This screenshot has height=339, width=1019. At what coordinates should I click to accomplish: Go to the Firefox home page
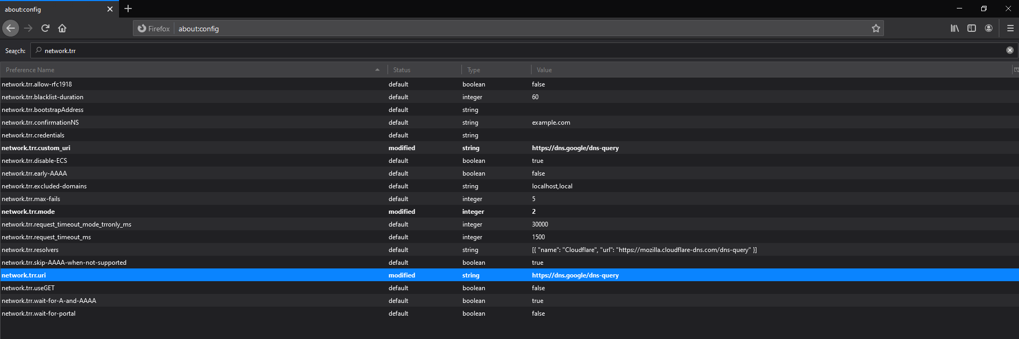[x=62, y=28]
